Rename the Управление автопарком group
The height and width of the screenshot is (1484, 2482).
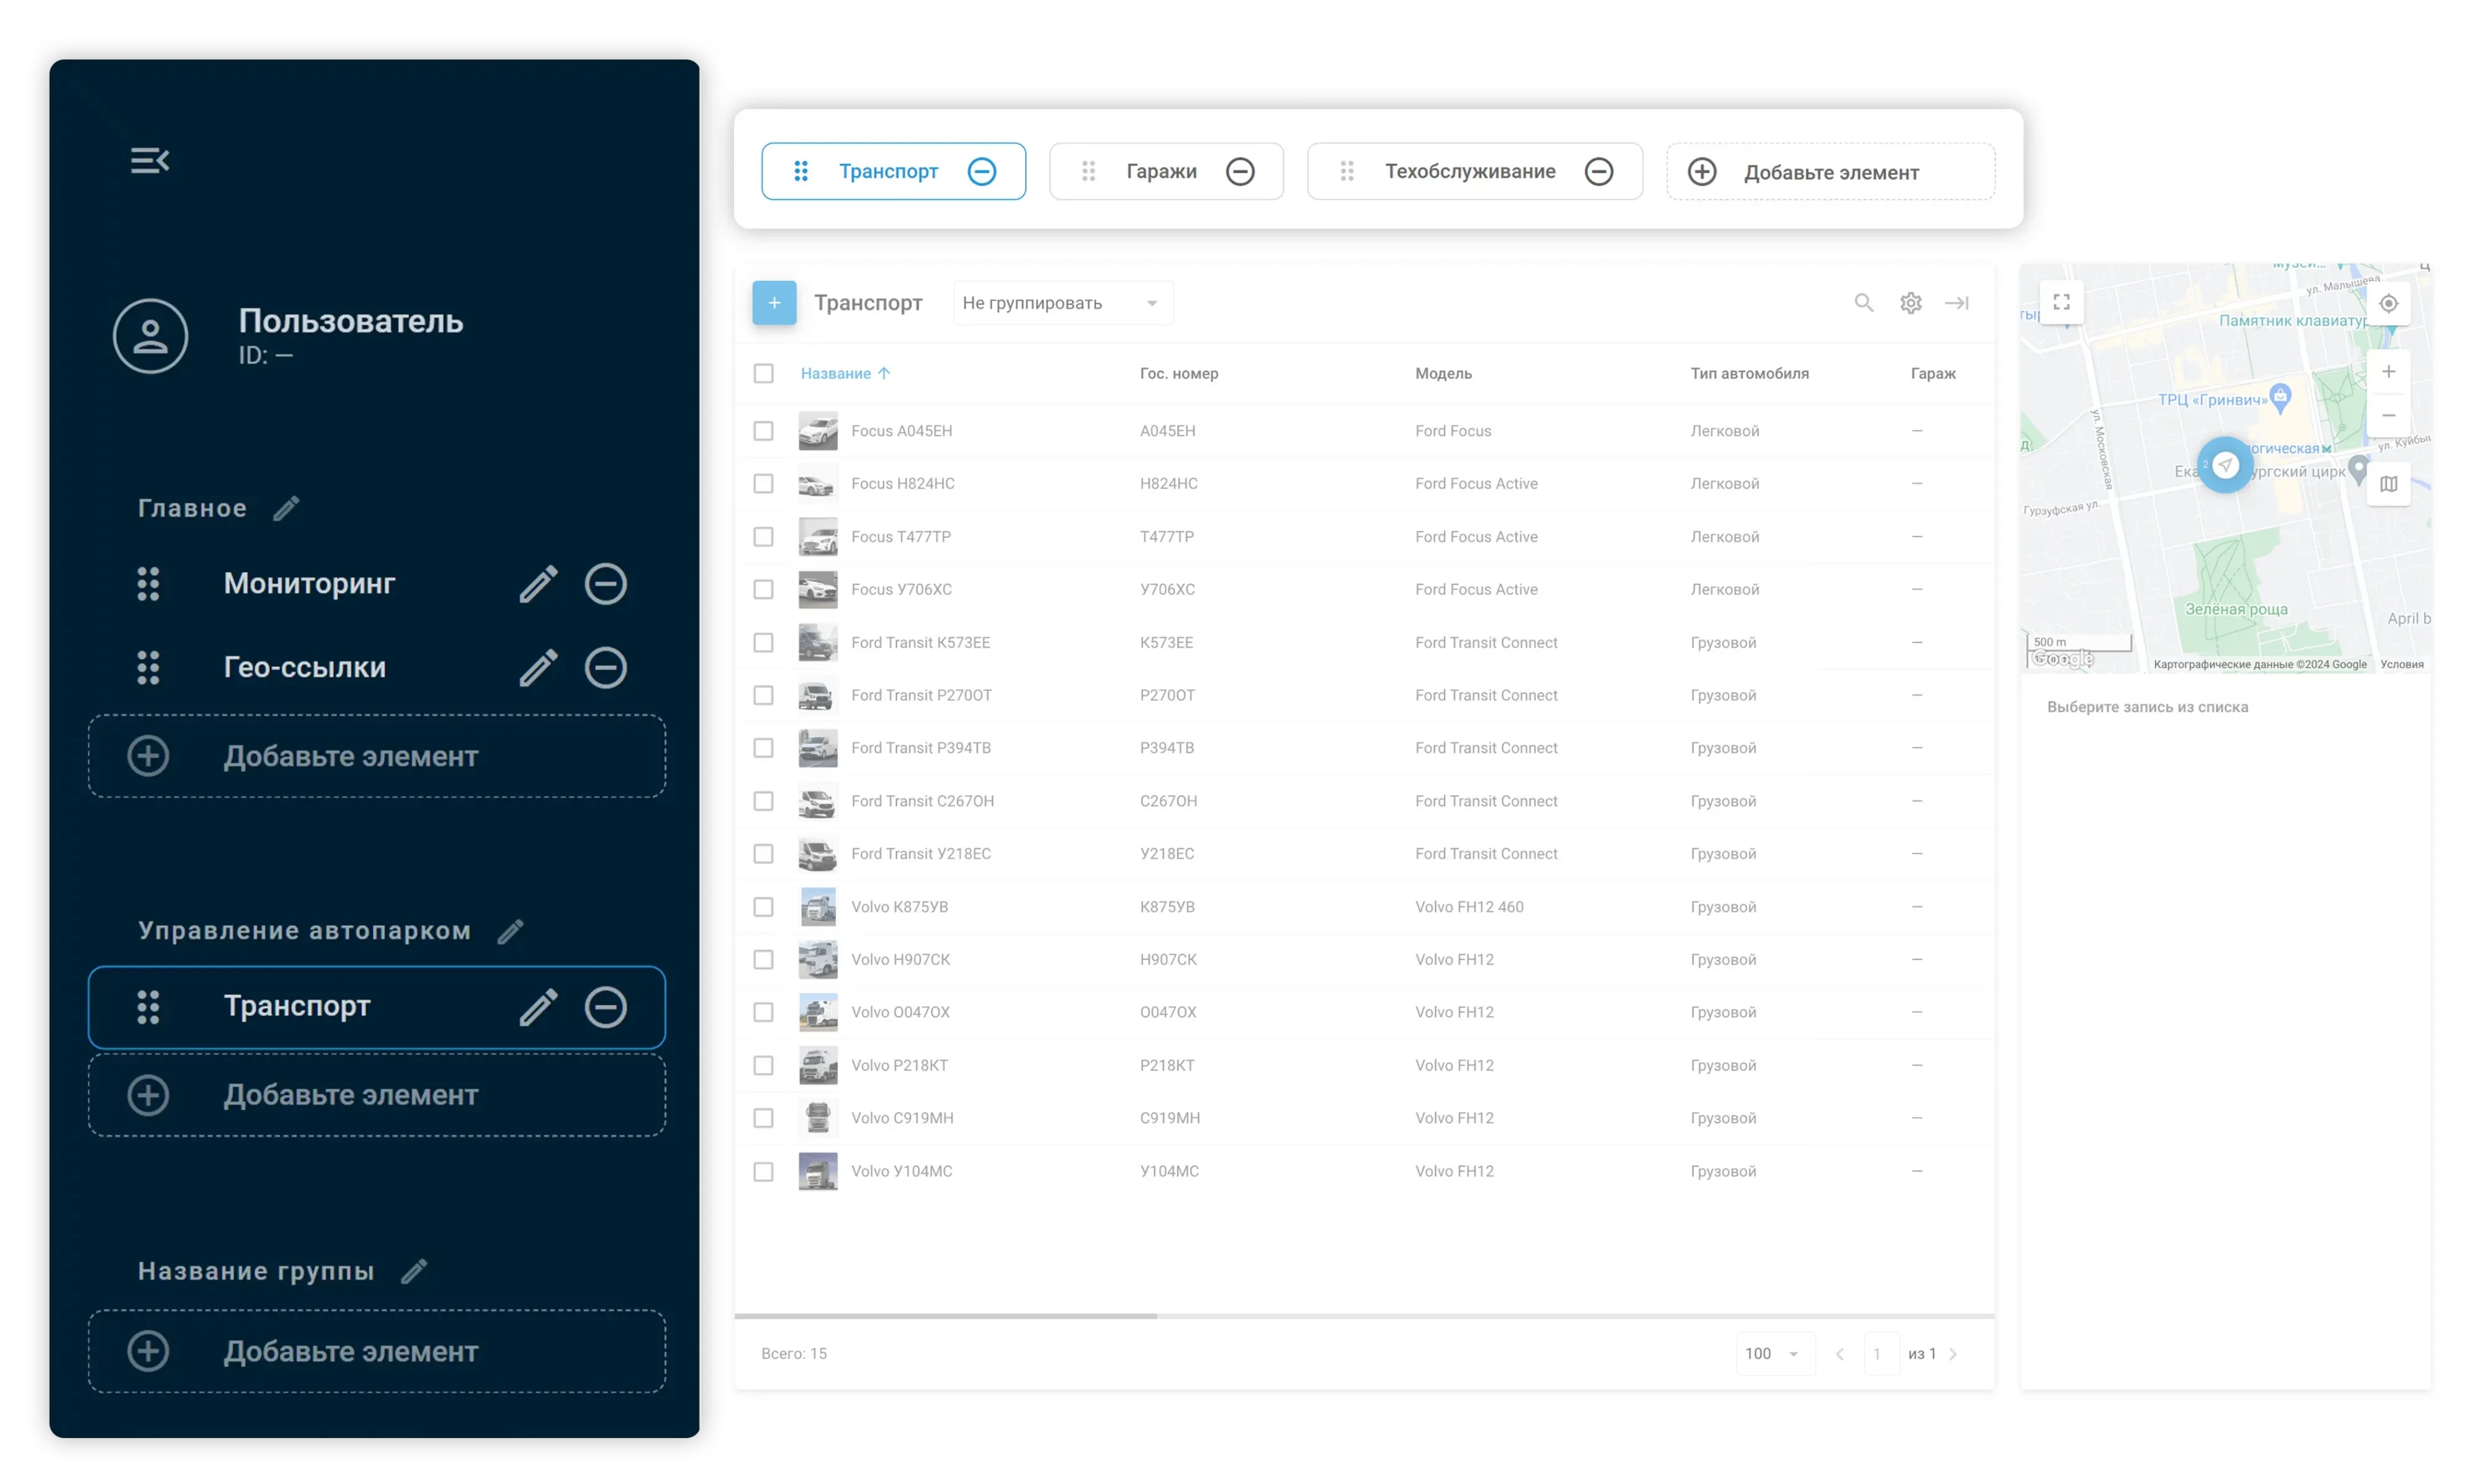coord(511,931)
